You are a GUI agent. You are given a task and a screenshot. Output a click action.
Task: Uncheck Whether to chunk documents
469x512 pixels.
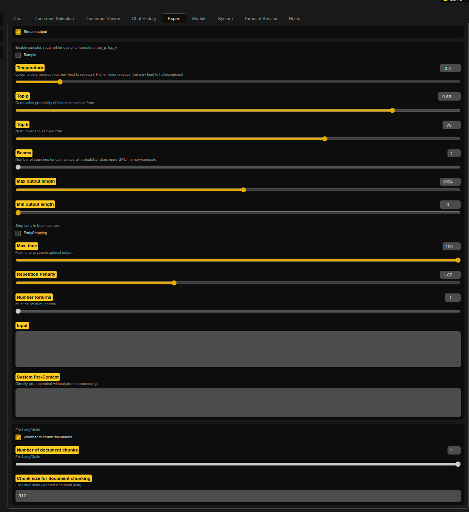tap(18, 437)
